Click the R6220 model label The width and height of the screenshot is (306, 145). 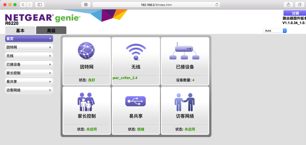coord(12,23)
